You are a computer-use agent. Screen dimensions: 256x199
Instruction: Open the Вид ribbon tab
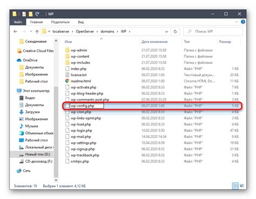tap(81, 22)
